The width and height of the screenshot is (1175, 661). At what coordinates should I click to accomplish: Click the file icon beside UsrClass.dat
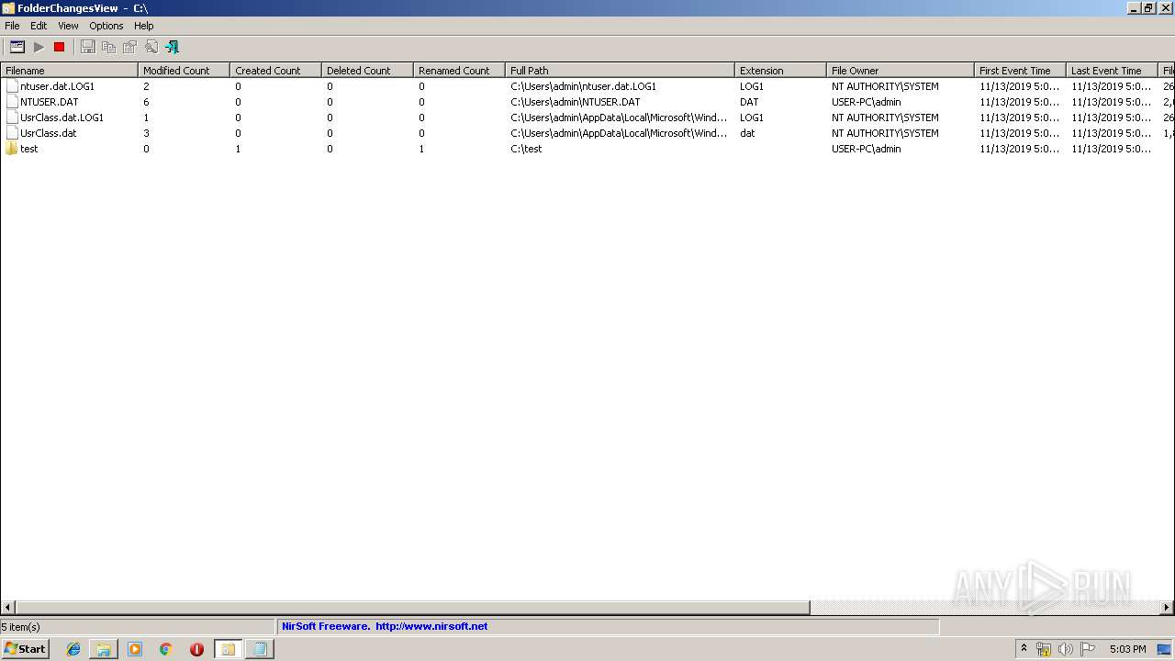pyautogui.click(x=12, y=133)
